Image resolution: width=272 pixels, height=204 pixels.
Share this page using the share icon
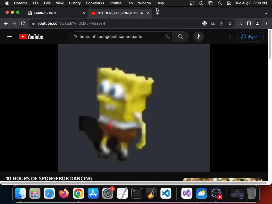[222, 23]
